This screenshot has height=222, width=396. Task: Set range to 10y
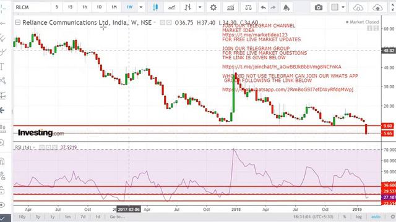pyautogui.click(x=22, y=216)
